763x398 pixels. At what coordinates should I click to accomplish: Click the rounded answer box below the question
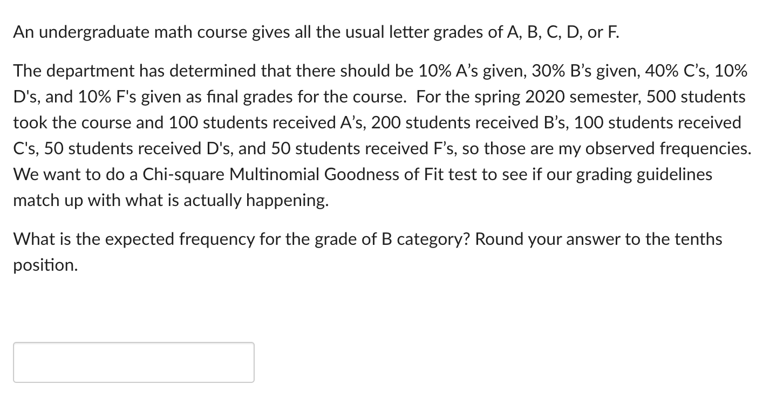(133, 362)
